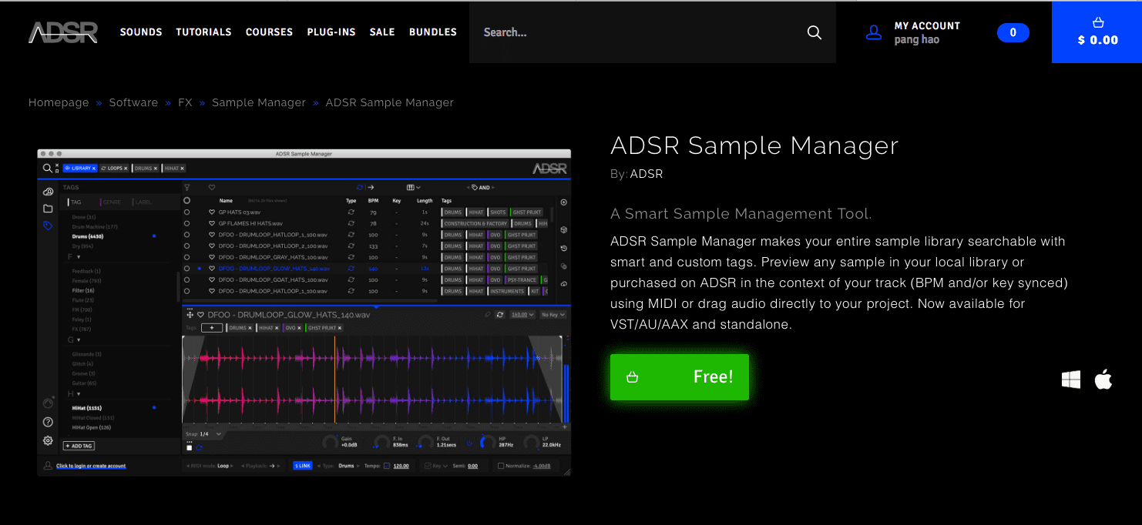Open the settings gear icon in plugin
This screenshot has height=525, width=1142.
point(48,440)
